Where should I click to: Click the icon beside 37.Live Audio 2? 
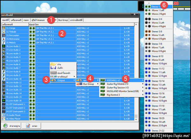tap(4, 50)
